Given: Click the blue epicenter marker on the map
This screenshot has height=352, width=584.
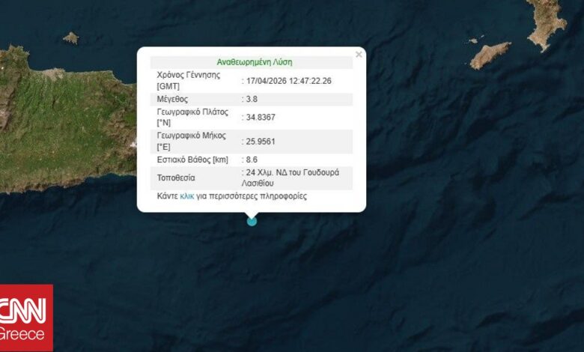Looking at the screenshot, I should tap(252, 222).
